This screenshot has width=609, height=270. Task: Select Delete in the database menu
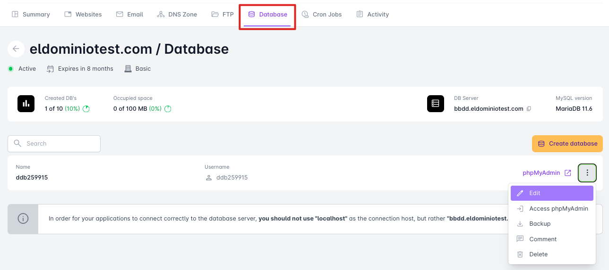538,254
